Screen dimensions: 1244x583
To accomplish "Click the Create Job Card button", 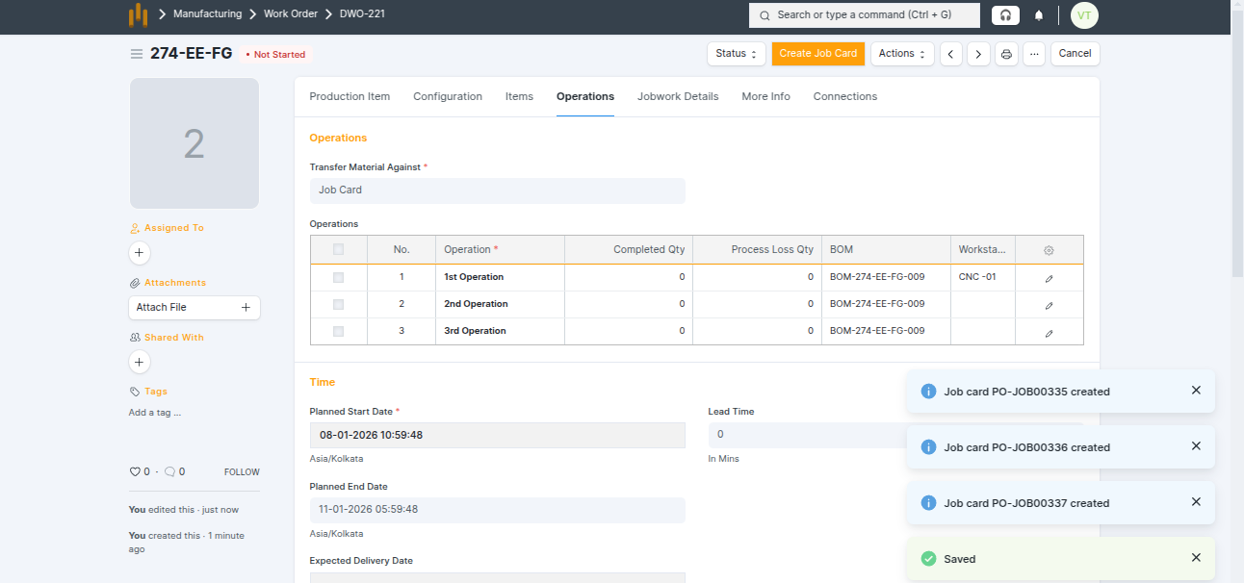I will pyautogui.click(x=817, y=54).
